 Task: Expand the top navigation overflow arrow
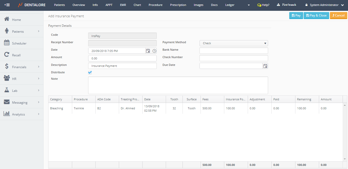(248, 5)
